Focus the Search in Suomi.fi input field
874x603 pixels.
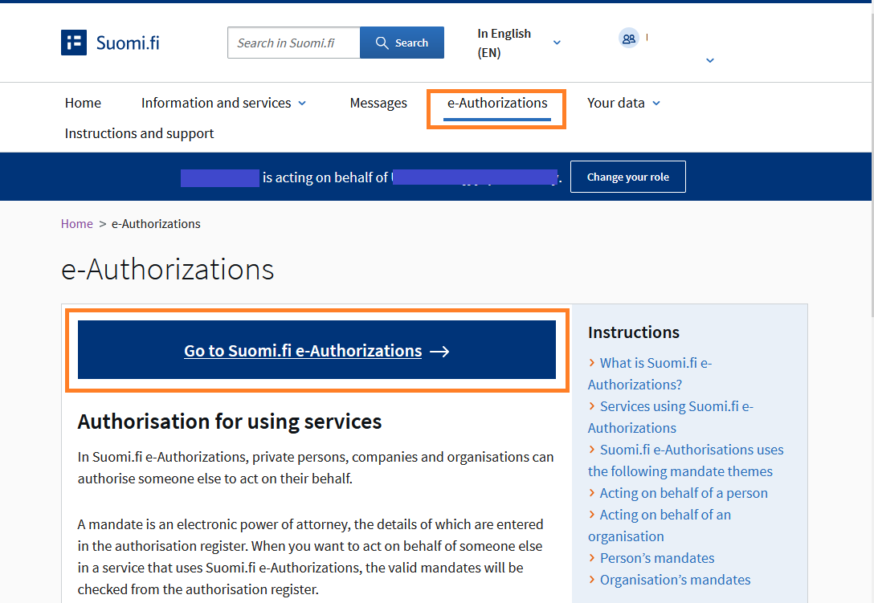pos(294,43)
